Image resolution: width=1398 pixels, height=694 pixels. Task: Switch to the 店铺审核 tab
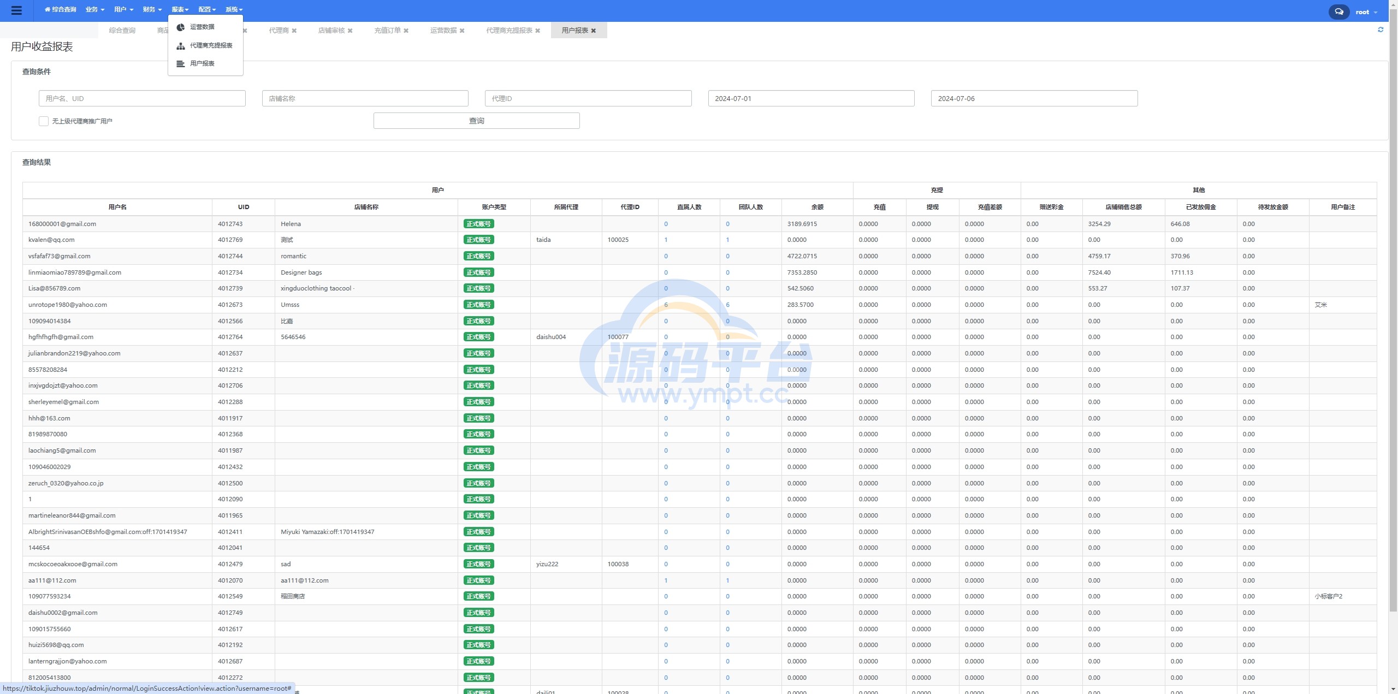331,31
